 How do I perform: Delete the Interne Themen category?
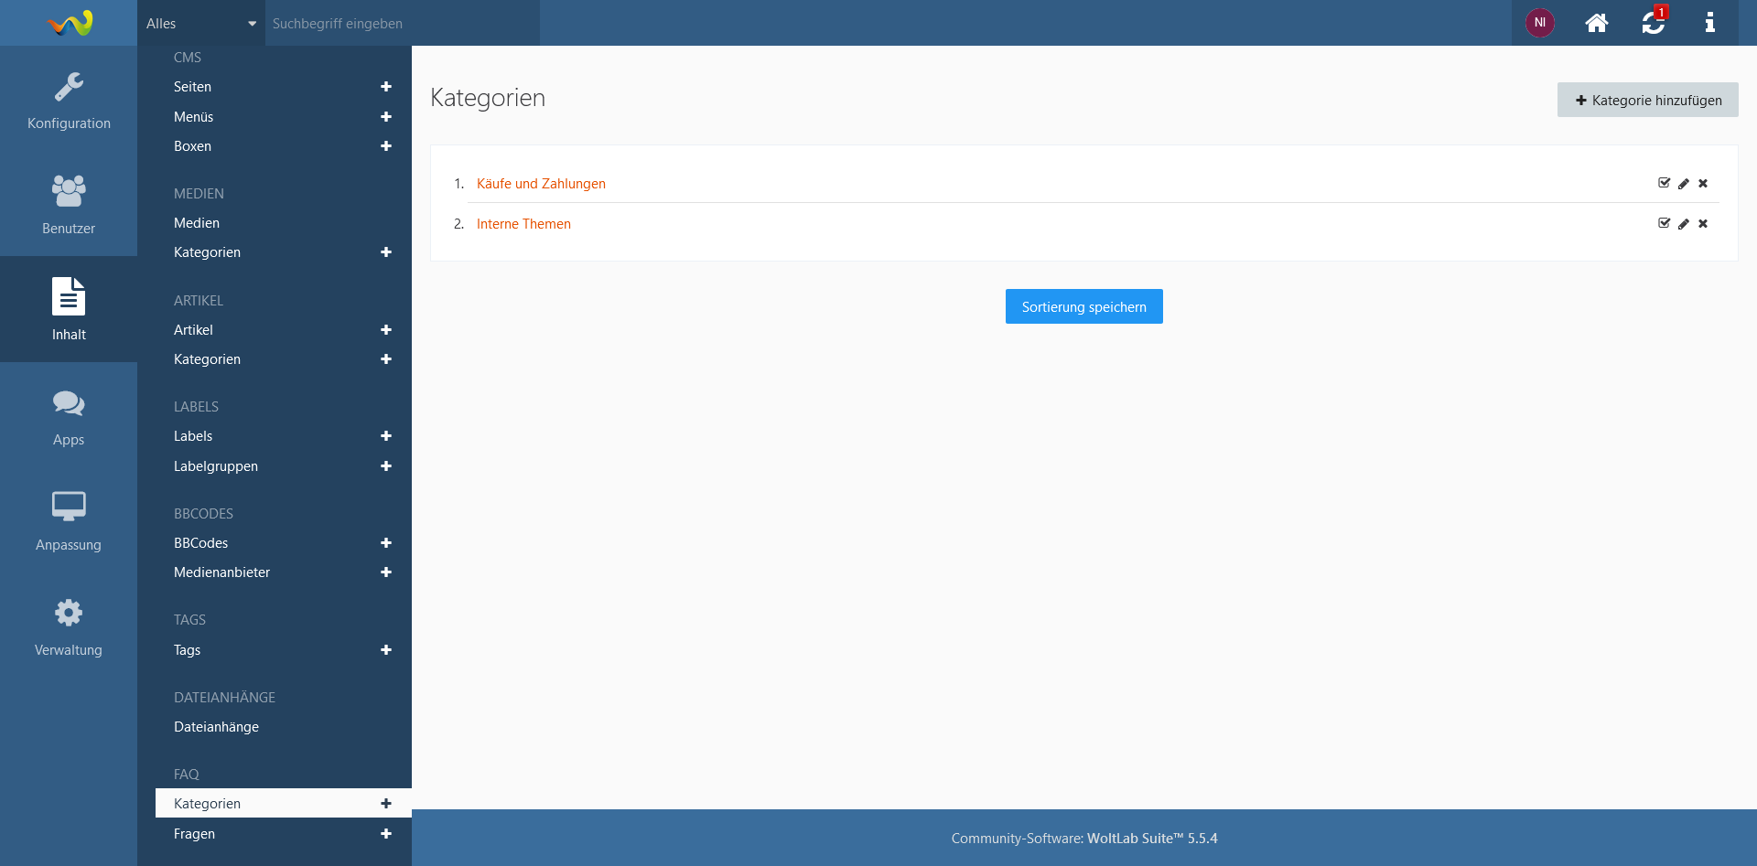pos(1703,224)
